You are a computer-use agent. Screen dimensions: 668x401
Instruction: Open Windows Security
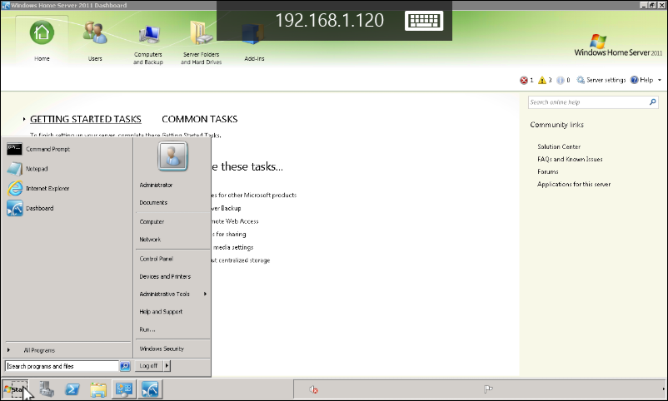pyautogui.click(x=162, y=349)
